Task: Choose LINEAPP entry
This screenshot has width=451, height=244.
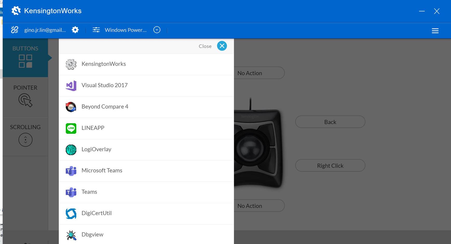Action: click(x=146, y=129)
